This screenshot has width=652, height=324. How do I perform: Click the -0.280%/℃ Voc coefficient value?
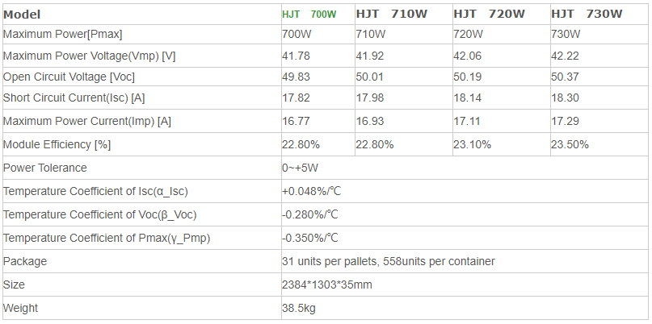pos(309,214)
